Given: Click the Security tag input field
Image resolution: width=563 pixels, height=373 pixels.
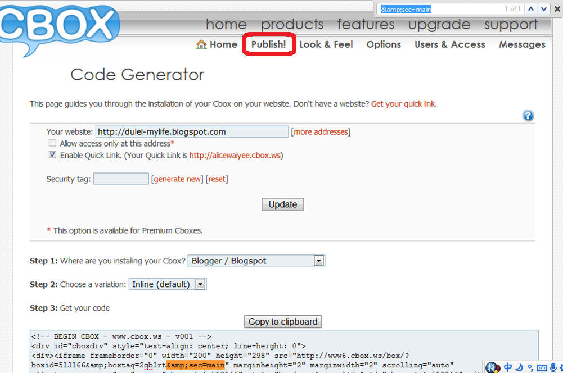Looking at the screenshot, I should coord(121,179).
